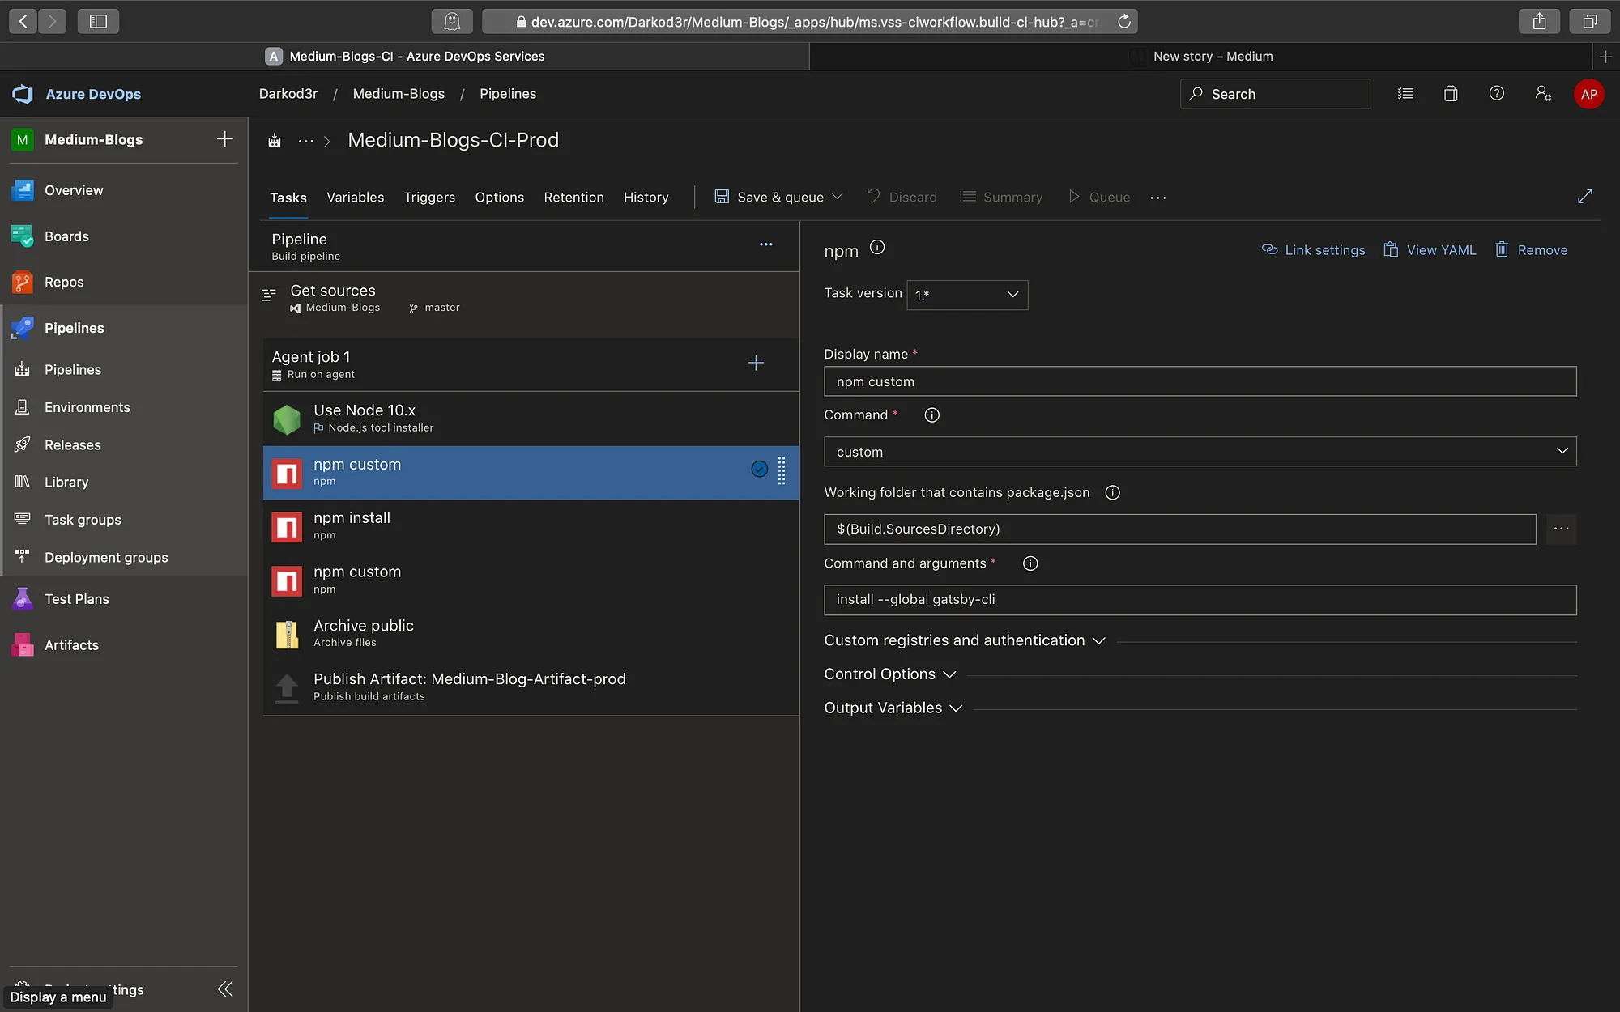Browse for working folder with ellipsis button

[1561, 529]
